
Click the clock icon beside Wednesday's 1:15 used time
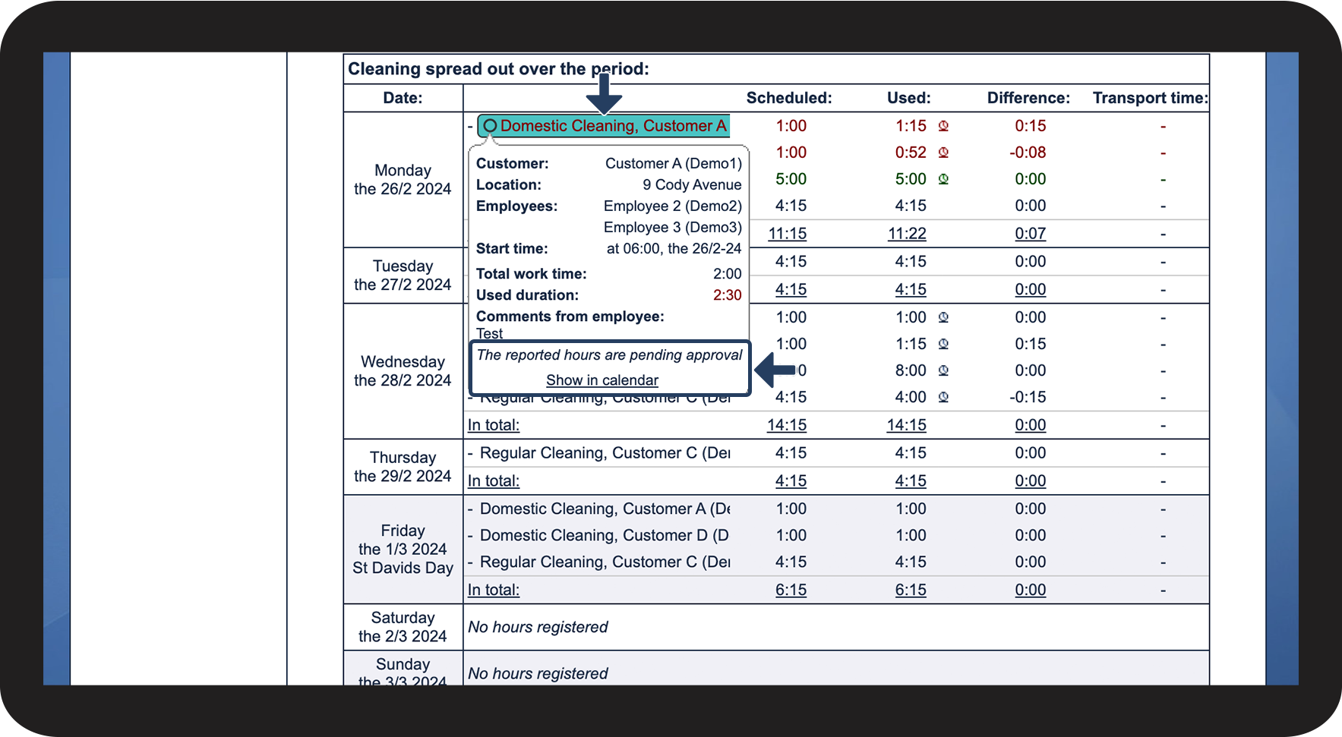[x=943, y=344]
